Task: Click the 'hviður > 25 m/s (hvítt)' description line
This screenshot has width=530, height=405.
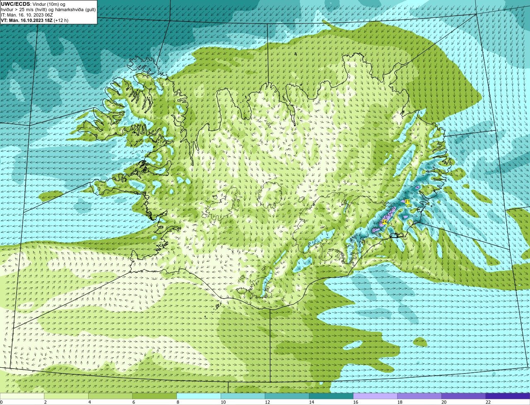Action: [48, 10]
